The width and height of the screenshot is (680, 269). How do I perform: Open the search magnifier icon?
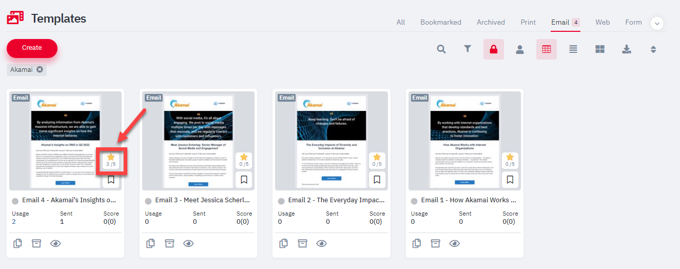coord(441,49)
